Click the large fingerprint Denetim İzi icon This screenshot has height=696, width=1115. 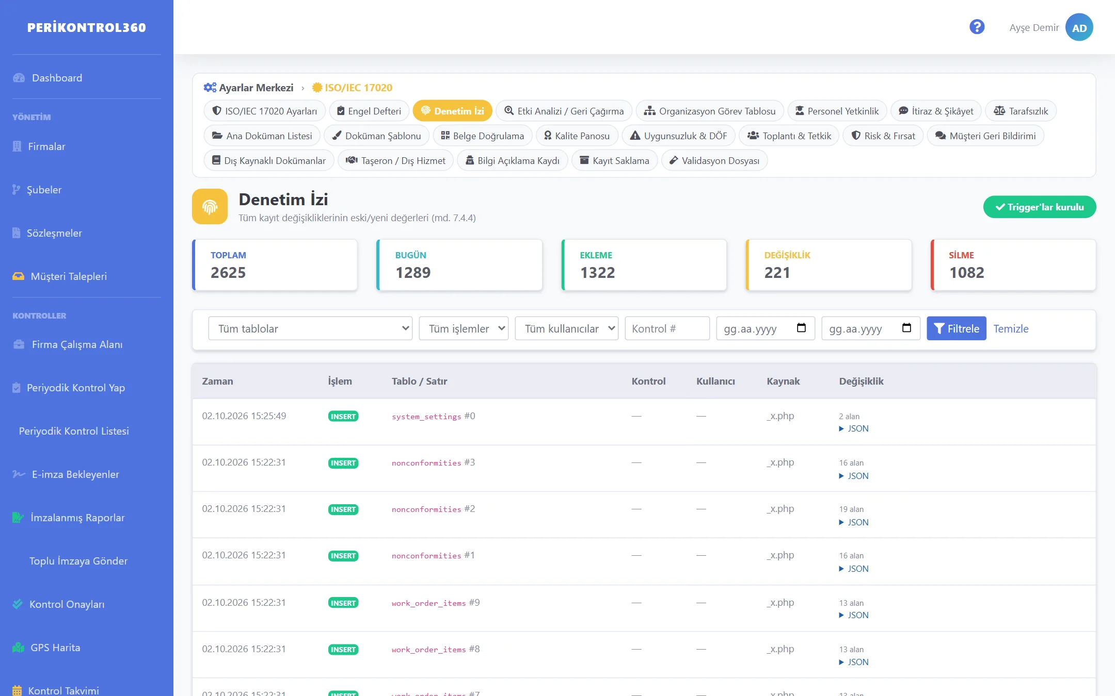coord(210,206)
